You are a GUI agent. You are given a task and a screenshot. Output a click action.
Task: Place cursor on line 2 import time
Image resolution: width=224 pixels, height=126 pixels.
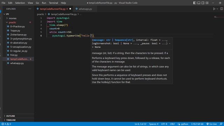[55, 22]
